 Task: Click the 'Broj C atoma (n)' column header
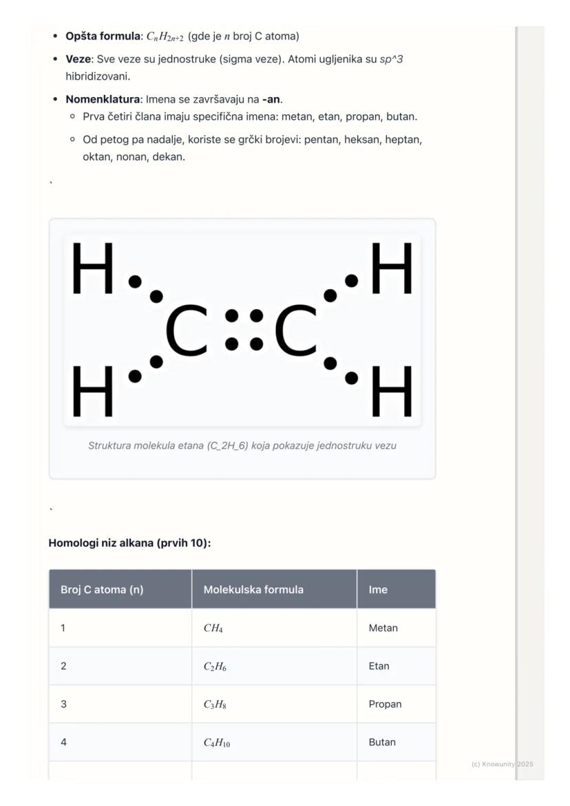[x=102, y=589]
